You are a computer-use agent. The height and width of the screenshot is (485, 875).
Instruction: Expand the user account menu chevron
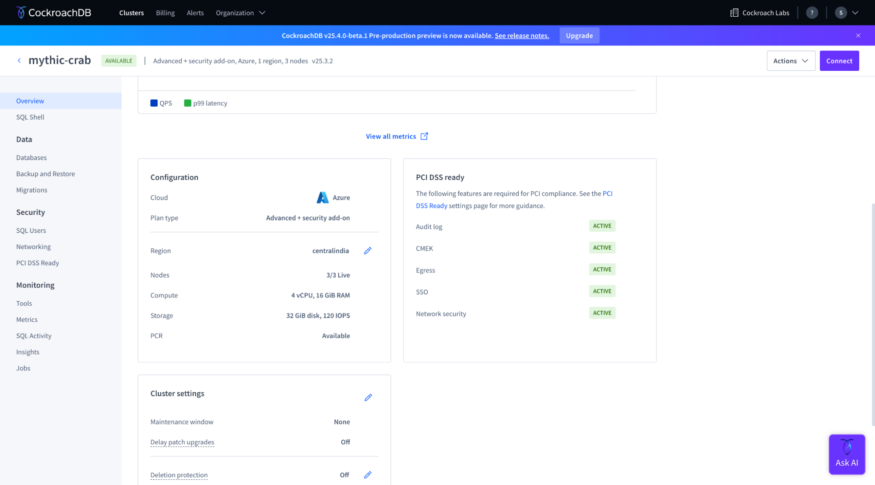pos(855,13)
